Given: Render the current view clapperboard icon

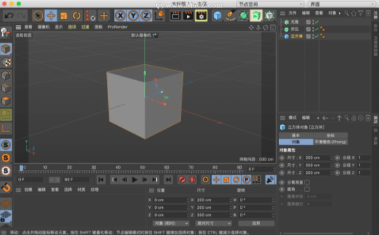Looking at the screenshot, I should tap(175, 16).
